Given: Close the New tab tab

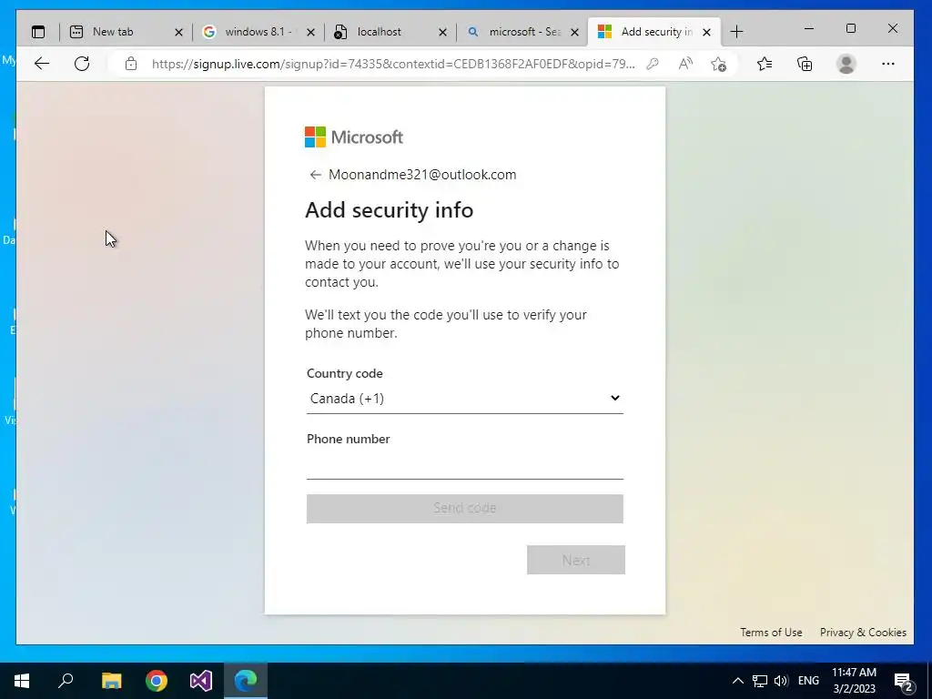Looking at the screenshot, I should click(x=178, y=33).
